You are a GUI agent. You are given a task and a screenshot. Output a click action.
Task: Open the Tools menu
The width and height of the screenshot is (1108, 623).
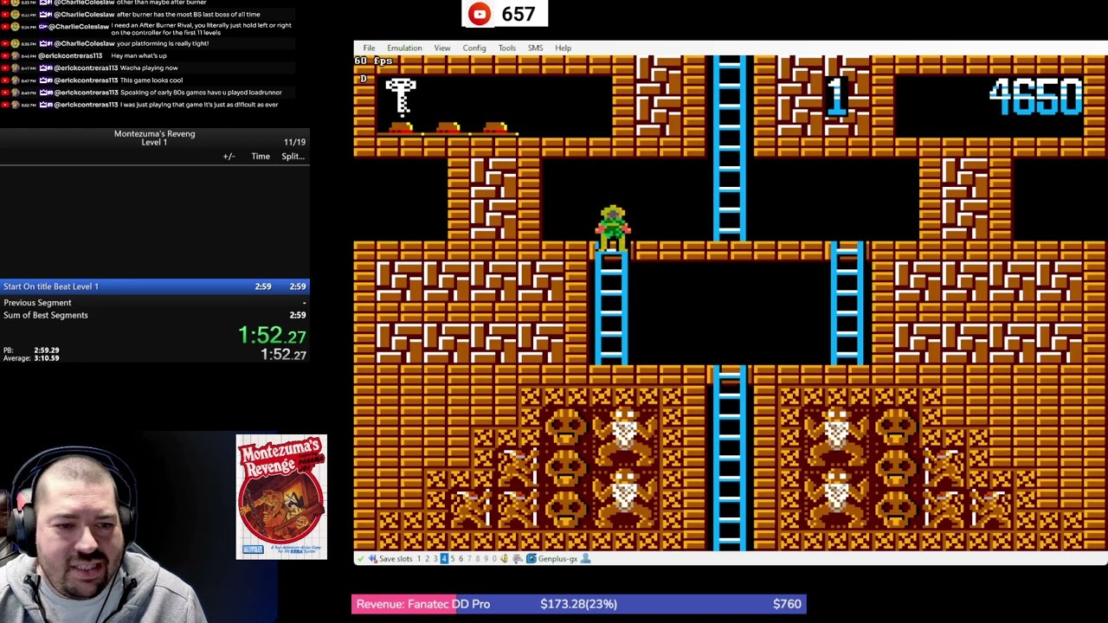click(x=507, y=48)
